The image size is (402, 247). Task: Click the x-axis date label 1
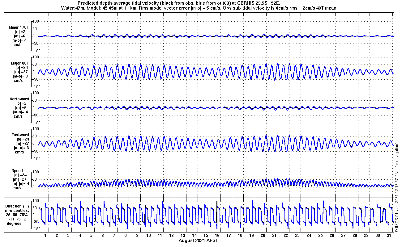click(45, 236)
